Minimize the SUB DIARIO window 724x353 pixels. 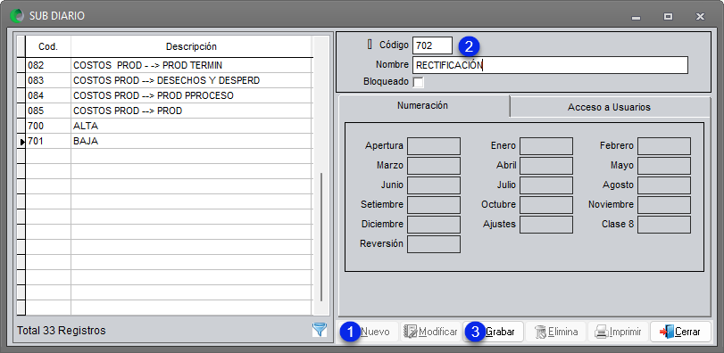click(637, 17)
